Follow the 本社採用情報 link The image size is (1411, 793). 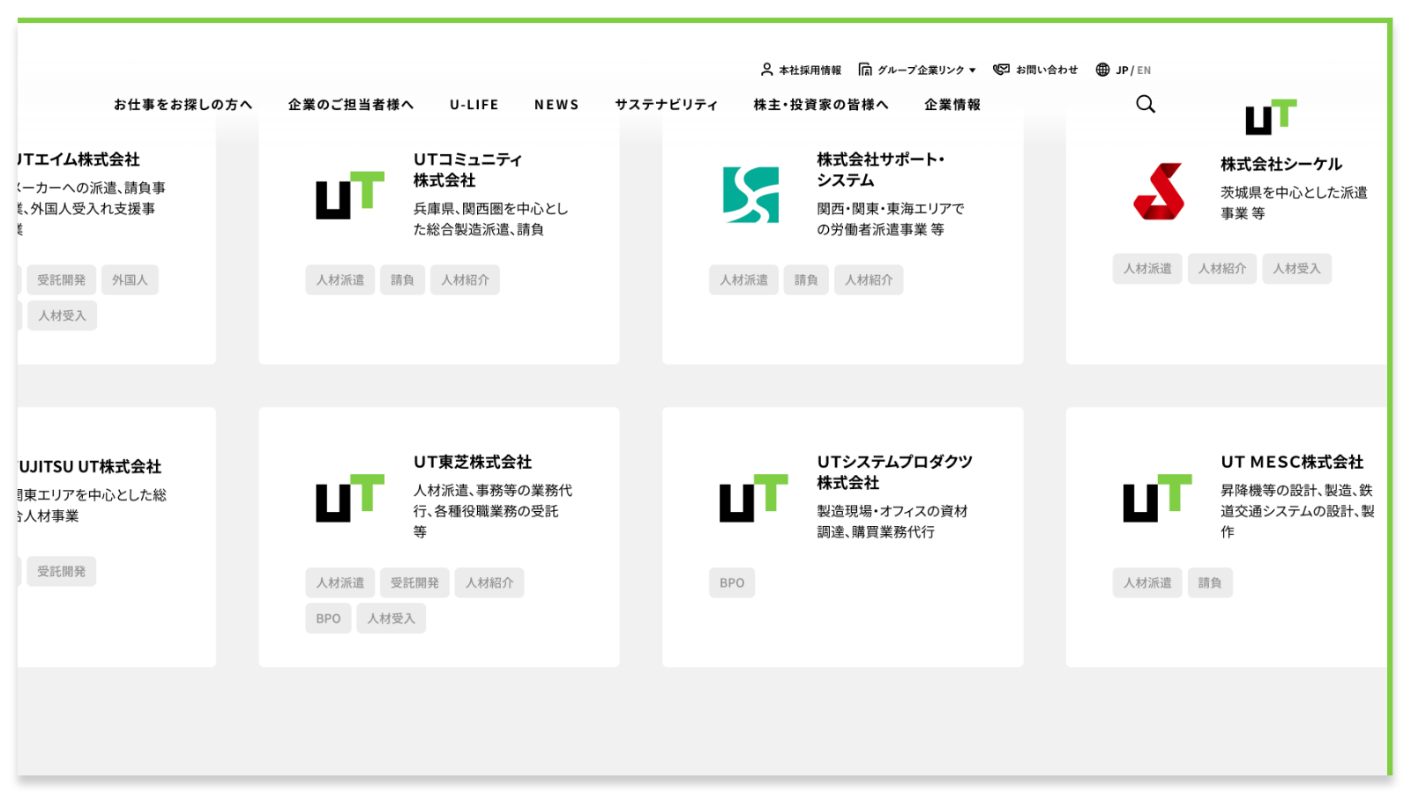(x=810, y=70)
